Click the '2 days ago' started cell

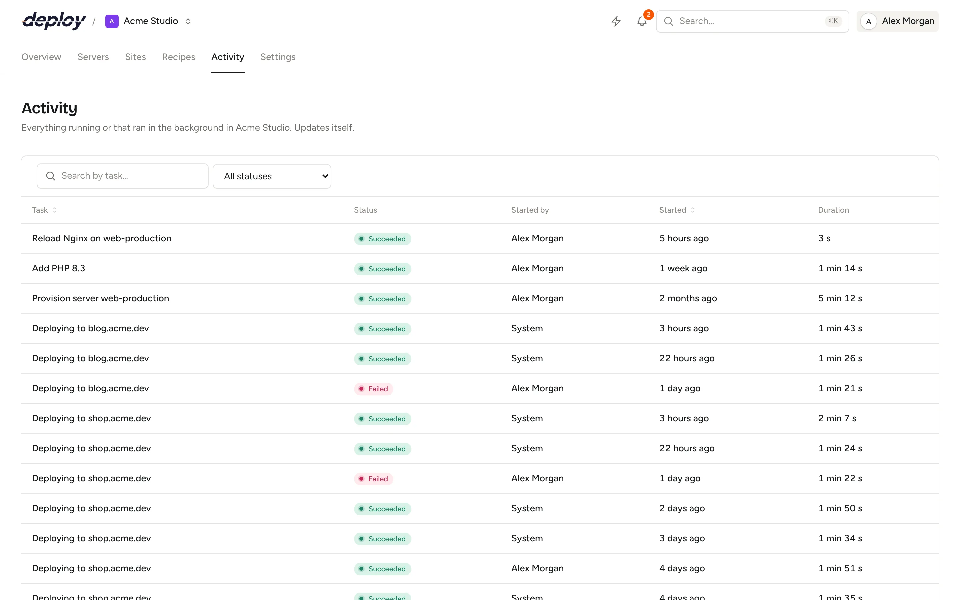[682, 508]
